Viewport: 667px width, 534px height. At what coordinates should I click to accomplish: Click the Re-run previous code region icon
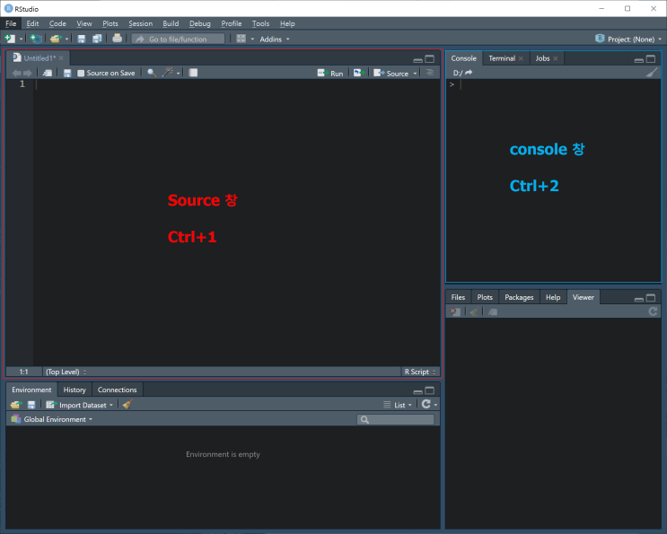358,73
